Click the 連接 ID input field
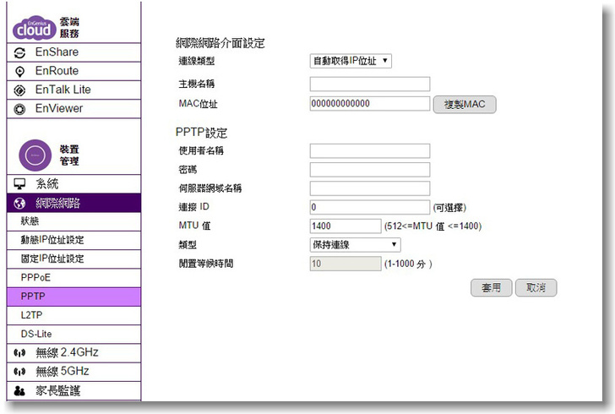Viewport: 615px width, 414px height. click(x=370, y=207)
